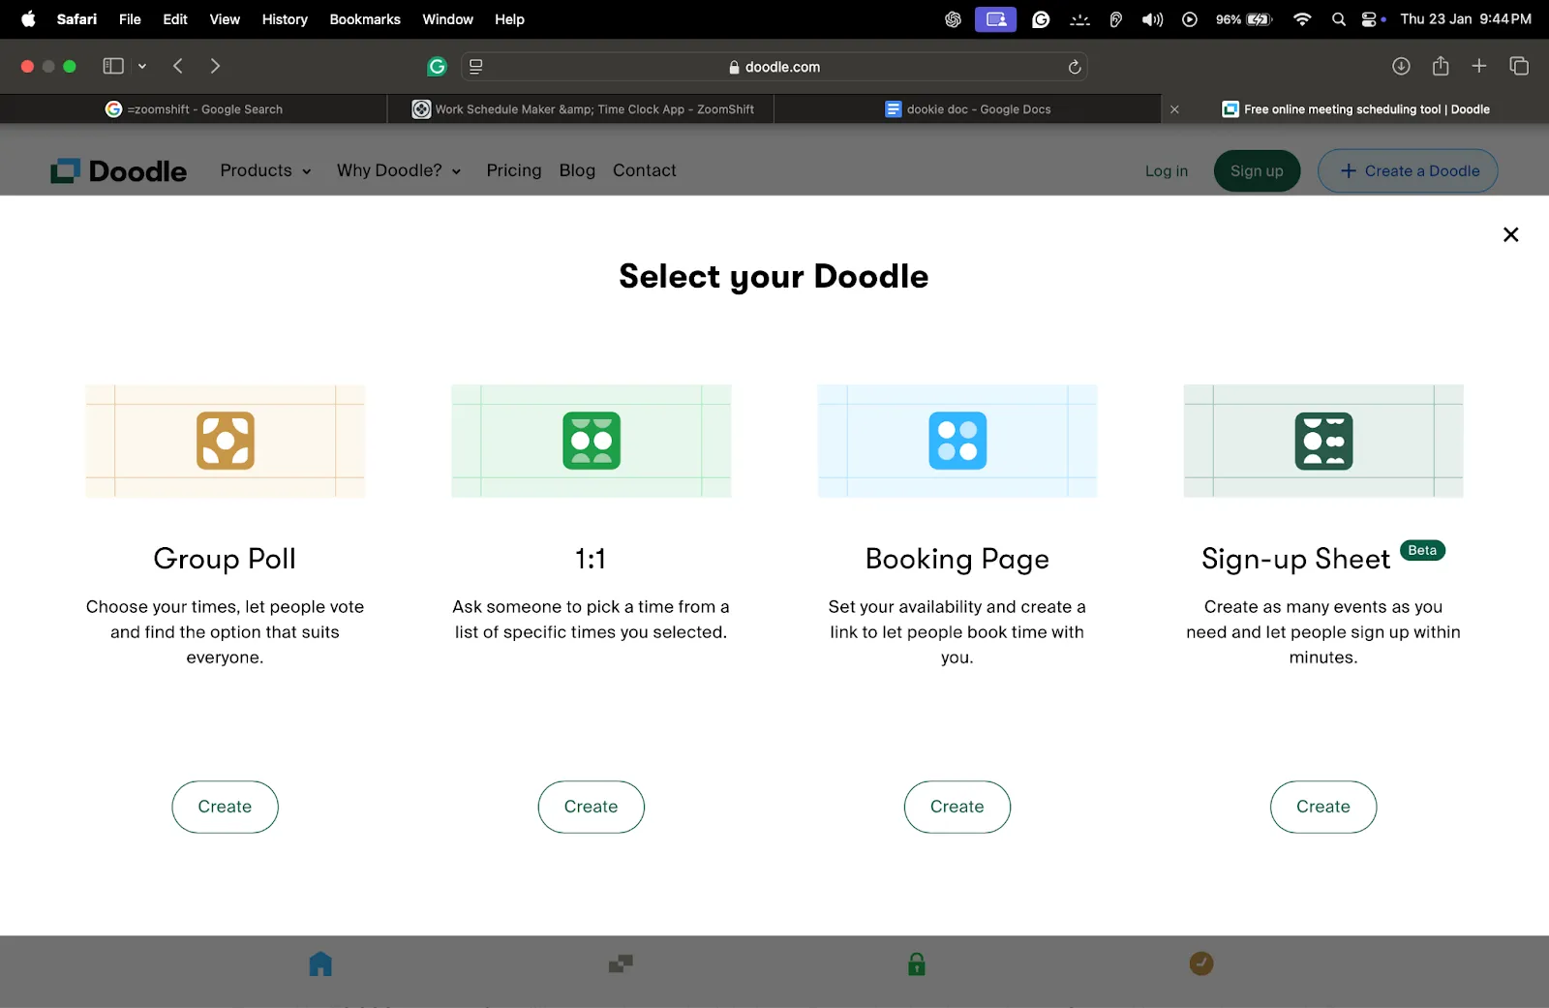
Task: Open the View menu
Action: point(225,18)
